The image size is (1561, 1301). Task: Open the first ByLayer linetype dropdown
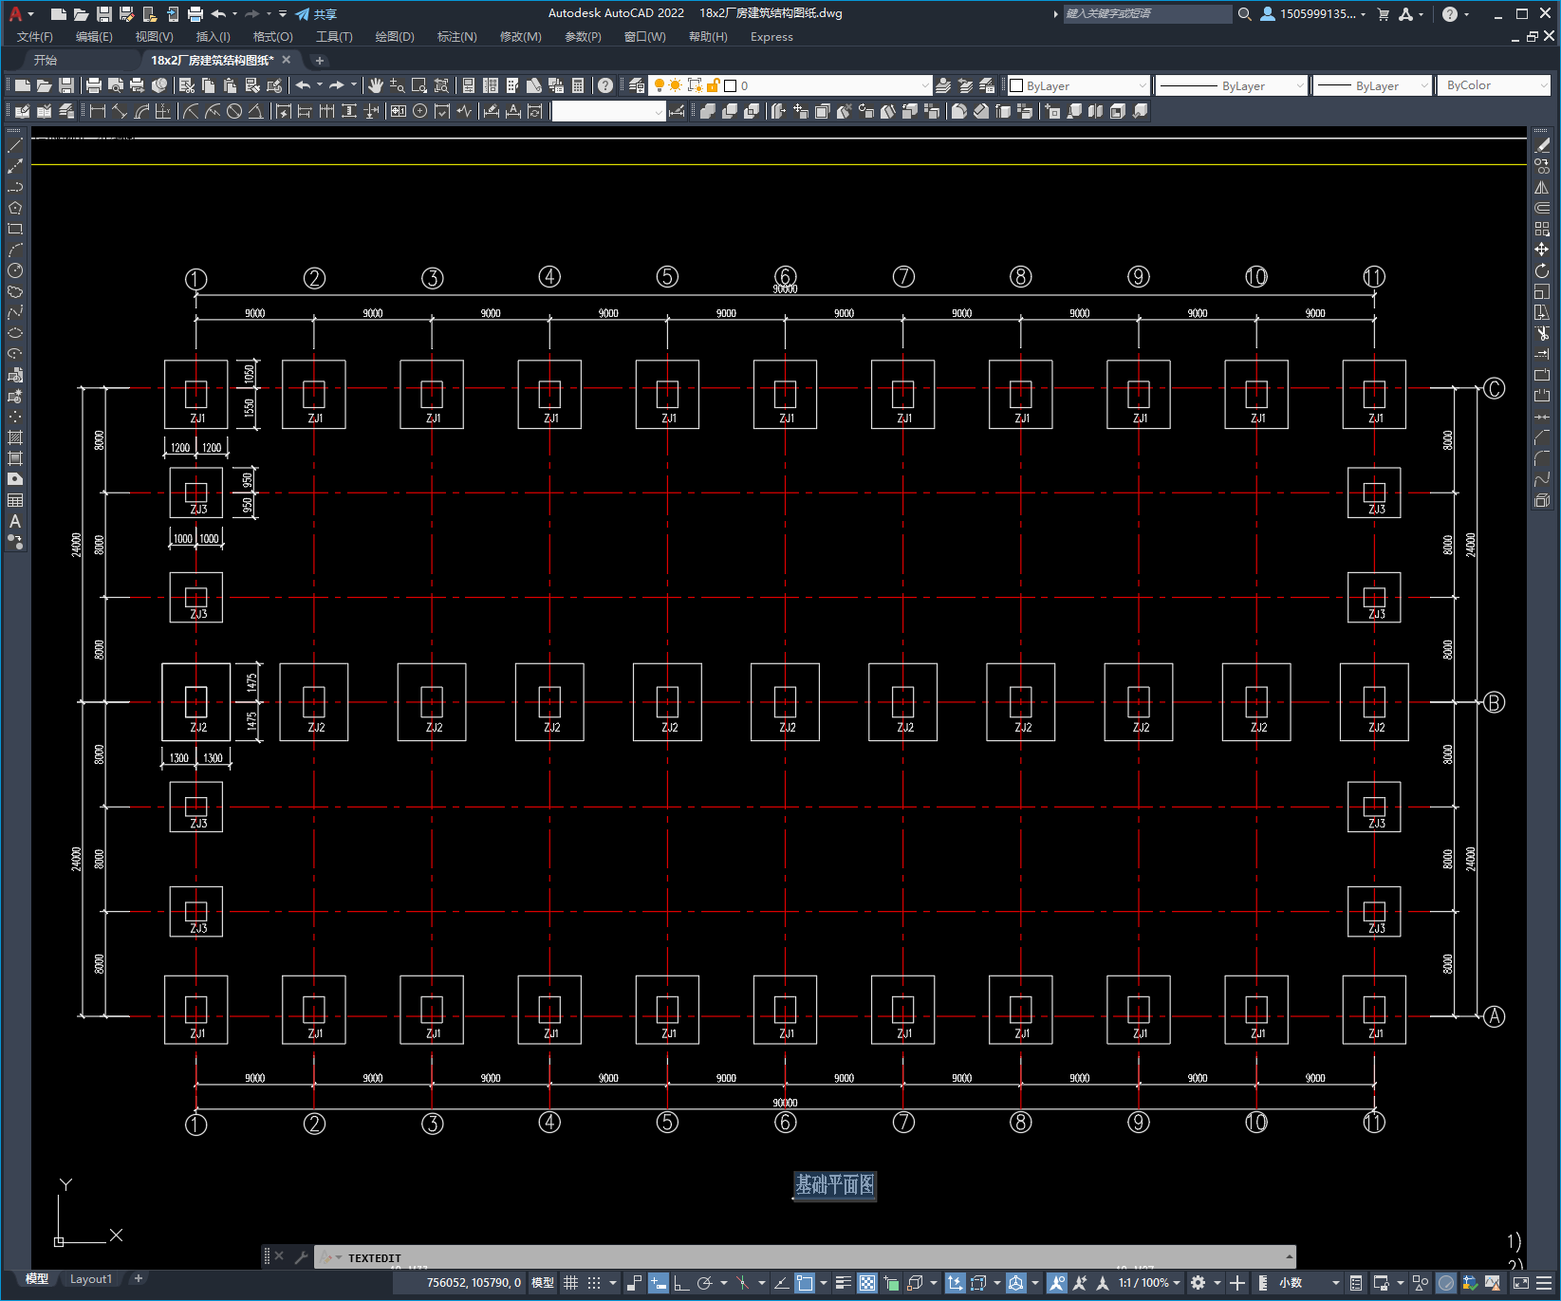coord(1232,85)
